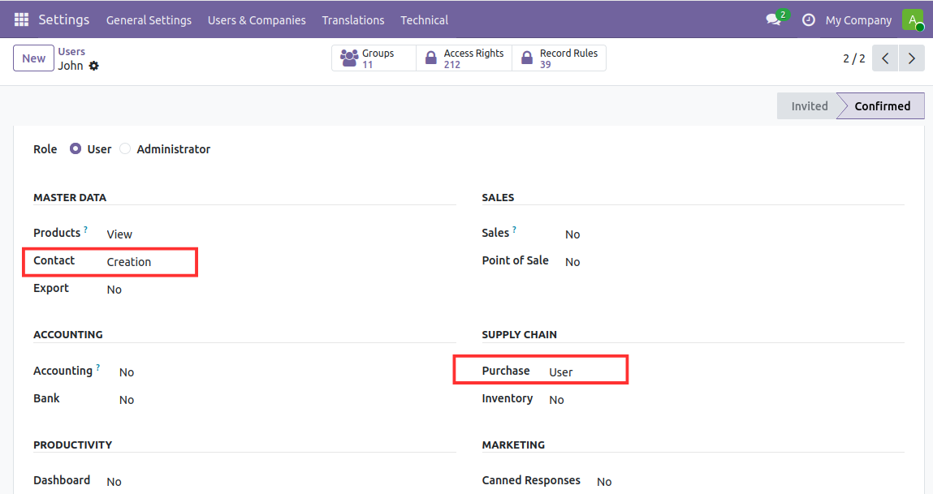Click the Groups people icon
The image size is (933, 494).
[348, 58]
